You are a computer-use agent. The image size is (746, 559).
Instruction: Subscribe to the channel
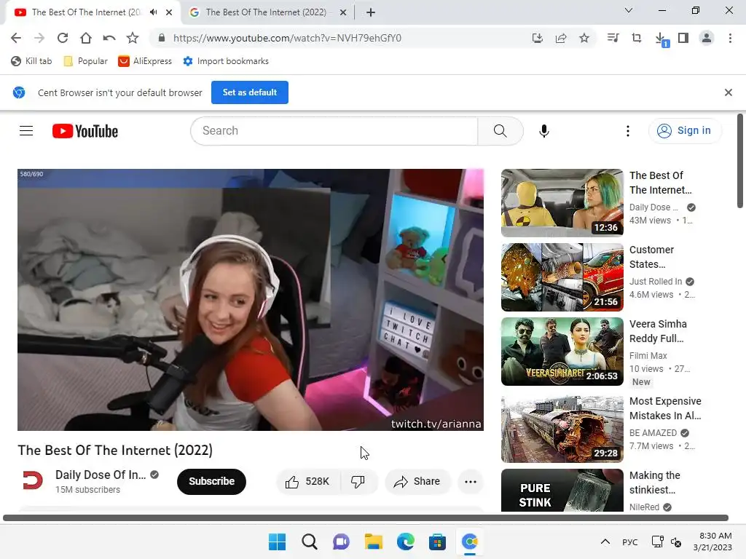click(x=211, y=481)
